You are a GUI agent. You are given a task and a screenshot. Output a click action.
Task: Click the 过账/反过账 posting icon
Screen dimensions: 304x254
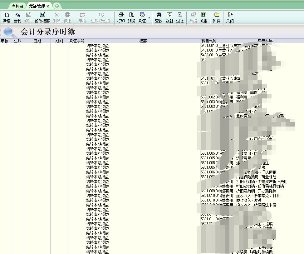coord(101,18)
